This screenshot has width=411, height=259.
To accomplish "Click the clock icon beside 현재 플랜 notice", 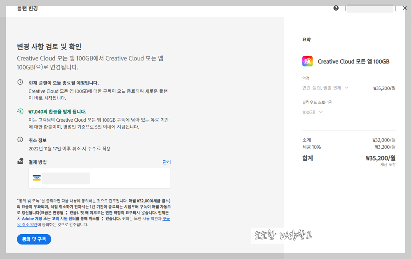I will 20,82.
